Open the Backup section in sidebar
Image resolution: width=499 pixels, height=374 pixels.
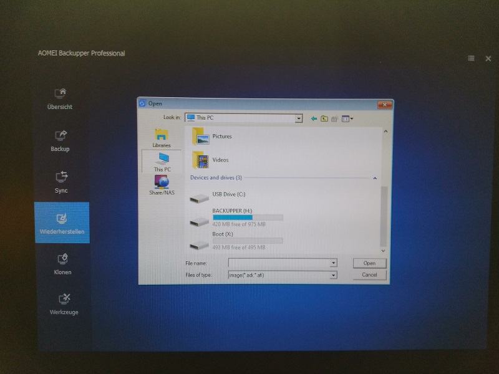(x=60, y=141)
